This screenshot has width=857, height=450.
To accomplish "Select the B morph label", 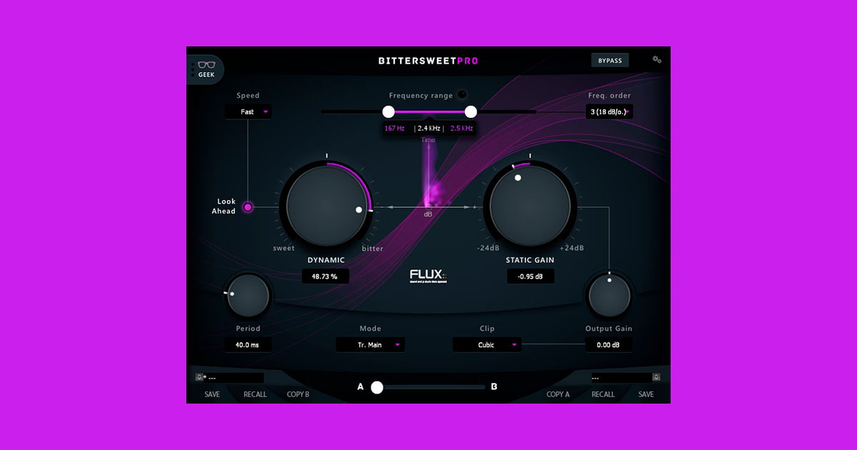I will (494, 387).
